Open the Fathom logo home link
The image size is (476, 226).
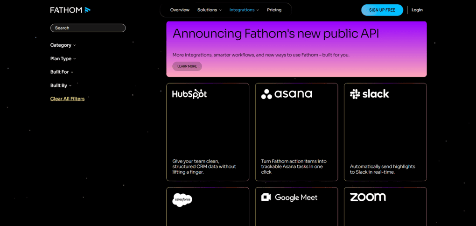pyautogui.click(x=70, y=10)
